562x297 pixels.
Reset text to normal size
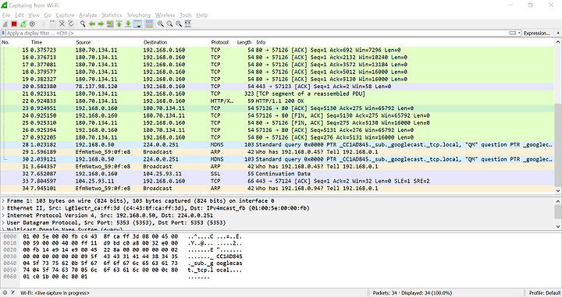tap(179, 24)
